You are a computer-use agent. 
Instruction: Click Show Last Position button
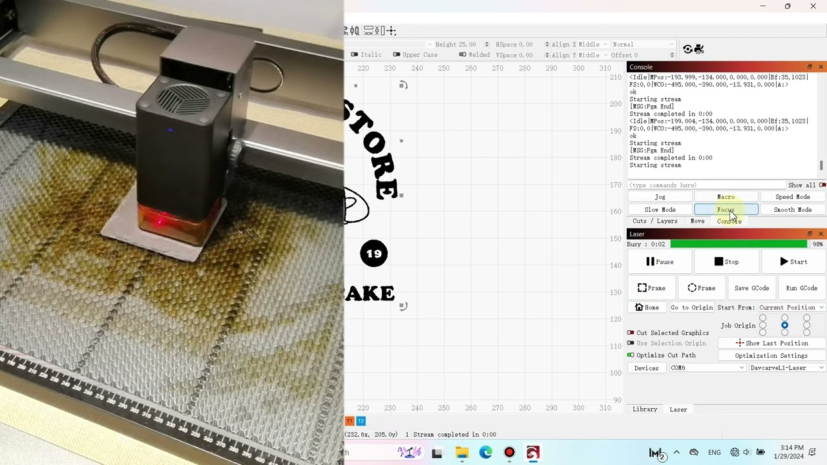[x=771, y=343]
